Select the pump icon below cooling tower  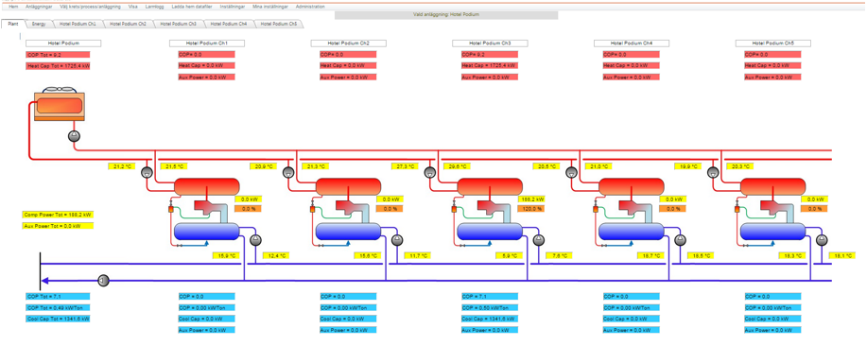pyautogui.click(x=74, y=136)
